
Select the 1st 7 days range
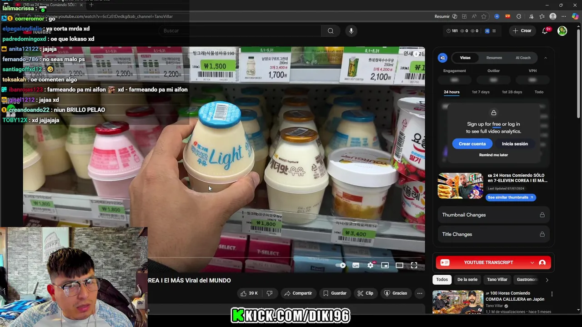point(481,92)
